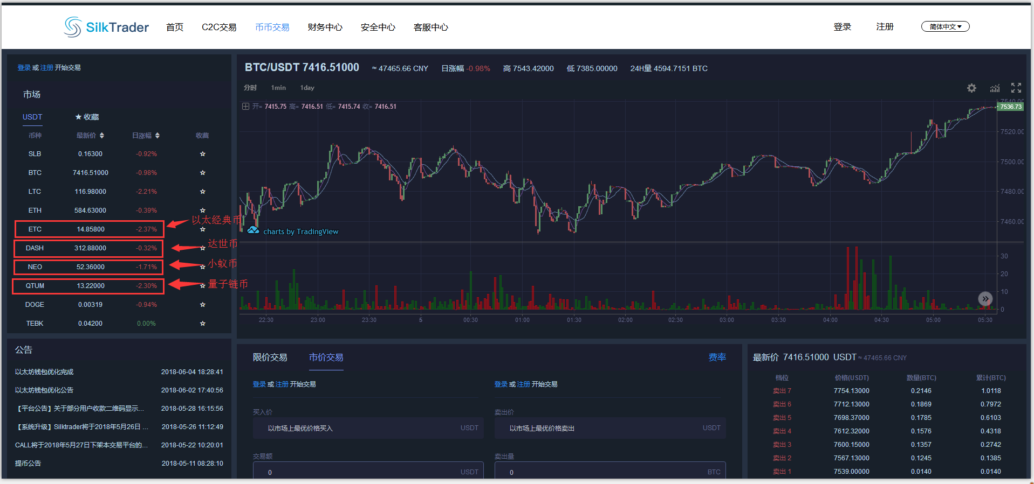Sort by 最新价 arrows

[x=101, y=136]
